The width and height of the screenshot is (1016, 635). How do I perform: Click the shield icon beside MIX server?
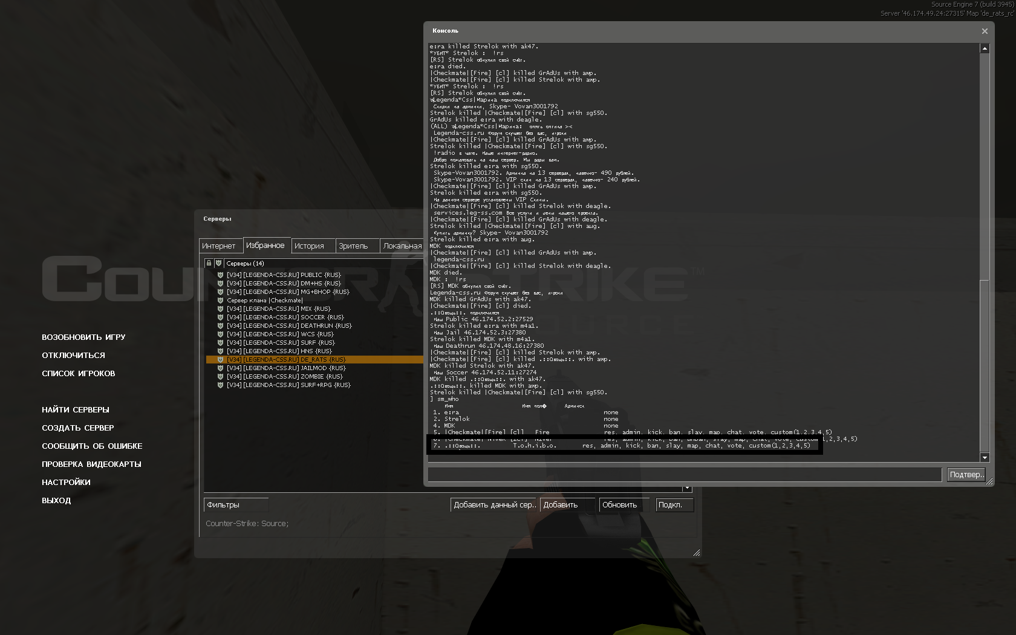220,308
